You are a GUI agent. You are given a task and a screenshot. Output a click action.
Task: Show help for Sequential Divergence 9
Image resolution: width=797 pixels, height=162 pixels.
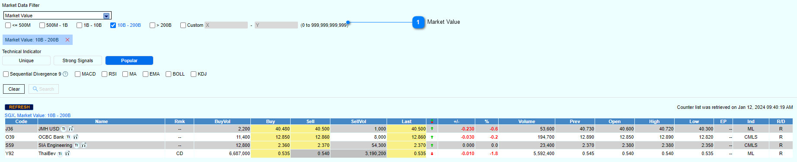pos(65,74)
